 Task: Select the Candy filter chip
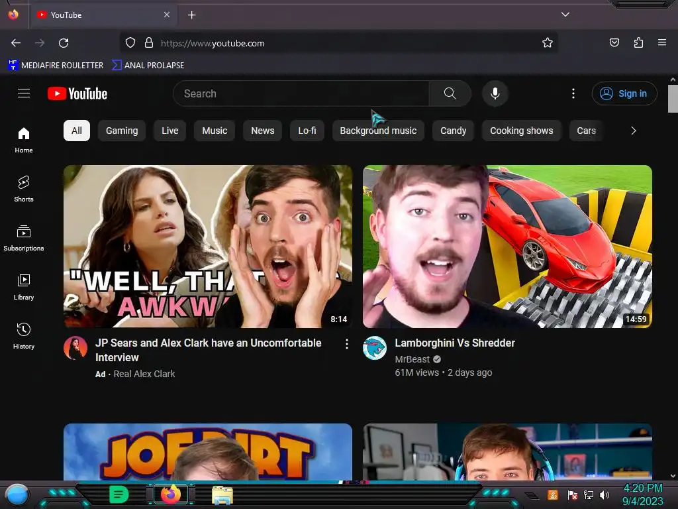pos(453,131)
